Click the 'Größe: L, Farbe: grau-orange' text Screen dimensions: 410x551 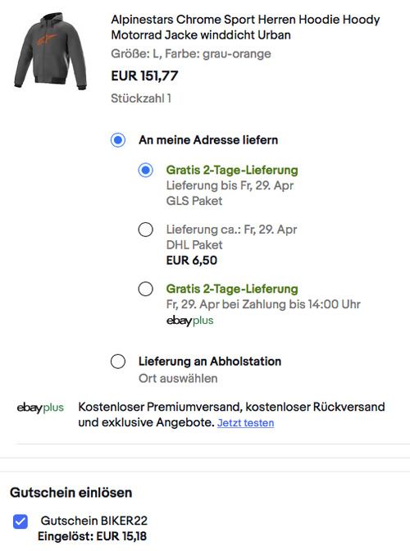pos(191,54)
